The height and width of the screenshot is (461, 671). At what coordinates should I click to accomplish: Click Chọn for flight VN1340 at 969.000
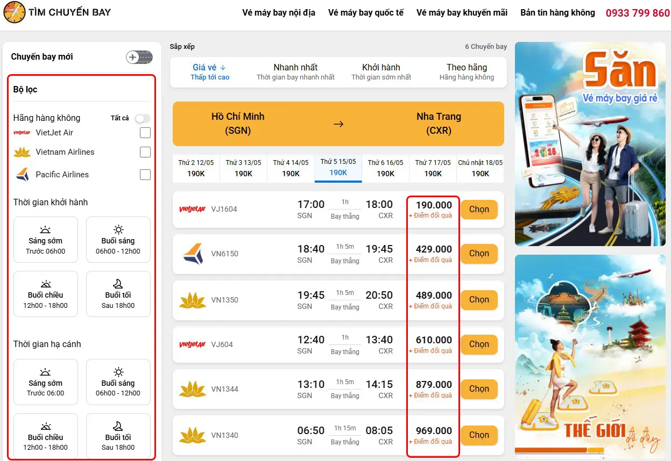(x=479, y=435)
